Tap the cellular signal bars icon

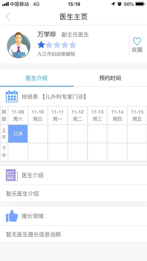[5, 4]
